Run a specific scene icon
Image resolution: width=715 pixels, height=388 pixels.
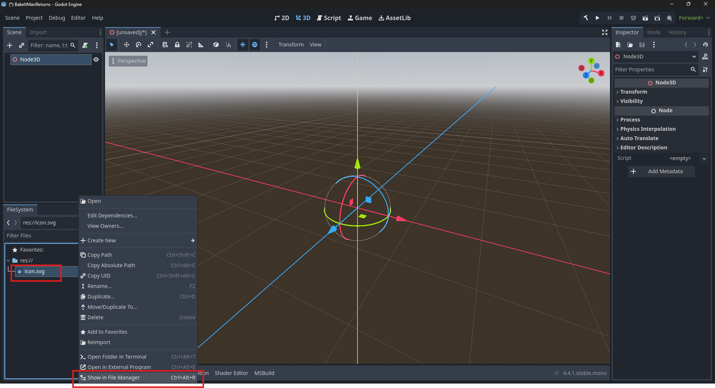pyautogui.click(x=657, y=18)
